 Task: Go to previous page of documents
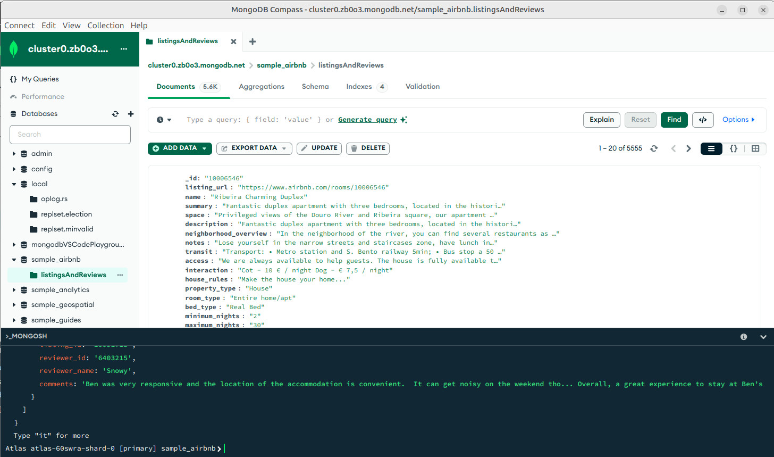pos(674,148)
